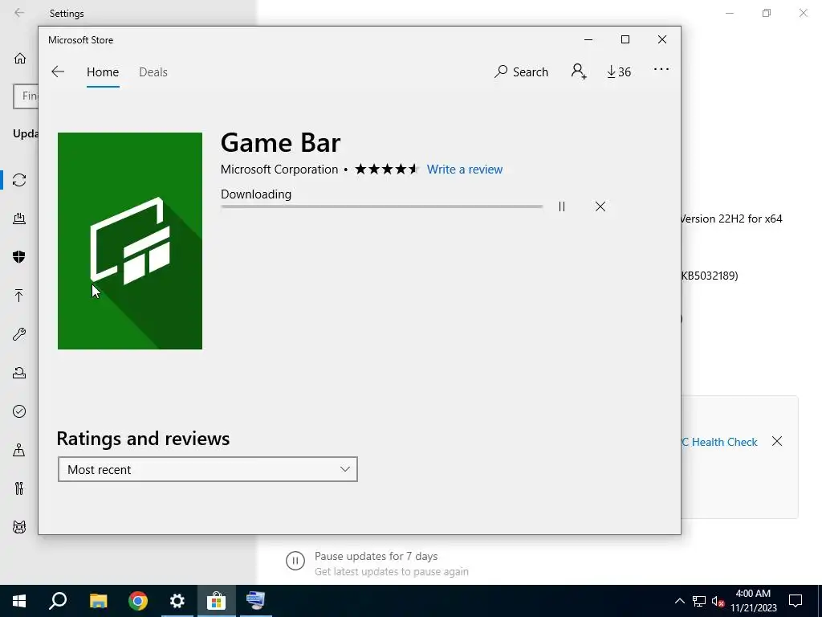Open the Write a review link
The width and height of the screenshot is (822, 617).
pos(465,170)
